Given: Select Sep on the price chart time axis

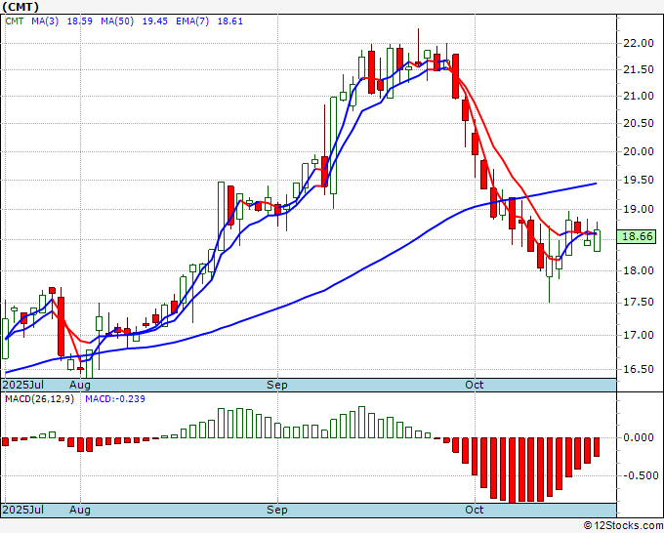Looking at the screenshot, I should pyautogui.click(x=277, y=385).
